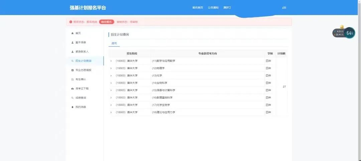Click the checkmark icon beside 考生确认

coord(73,79)
